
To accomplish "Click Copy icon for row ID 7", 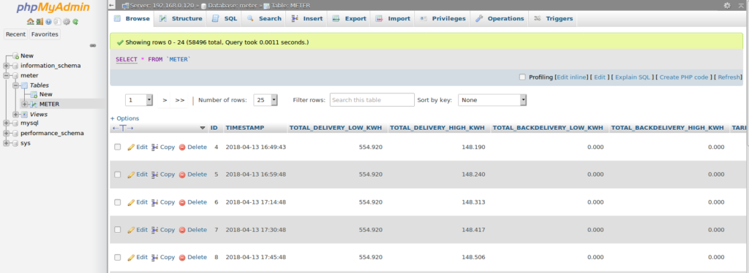I will [x=154, y=230].
